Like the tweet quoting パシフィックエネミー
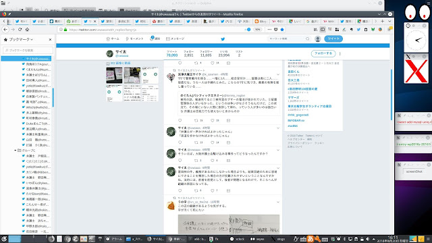Viewport: 432px width, 243px height. [213, 120]
